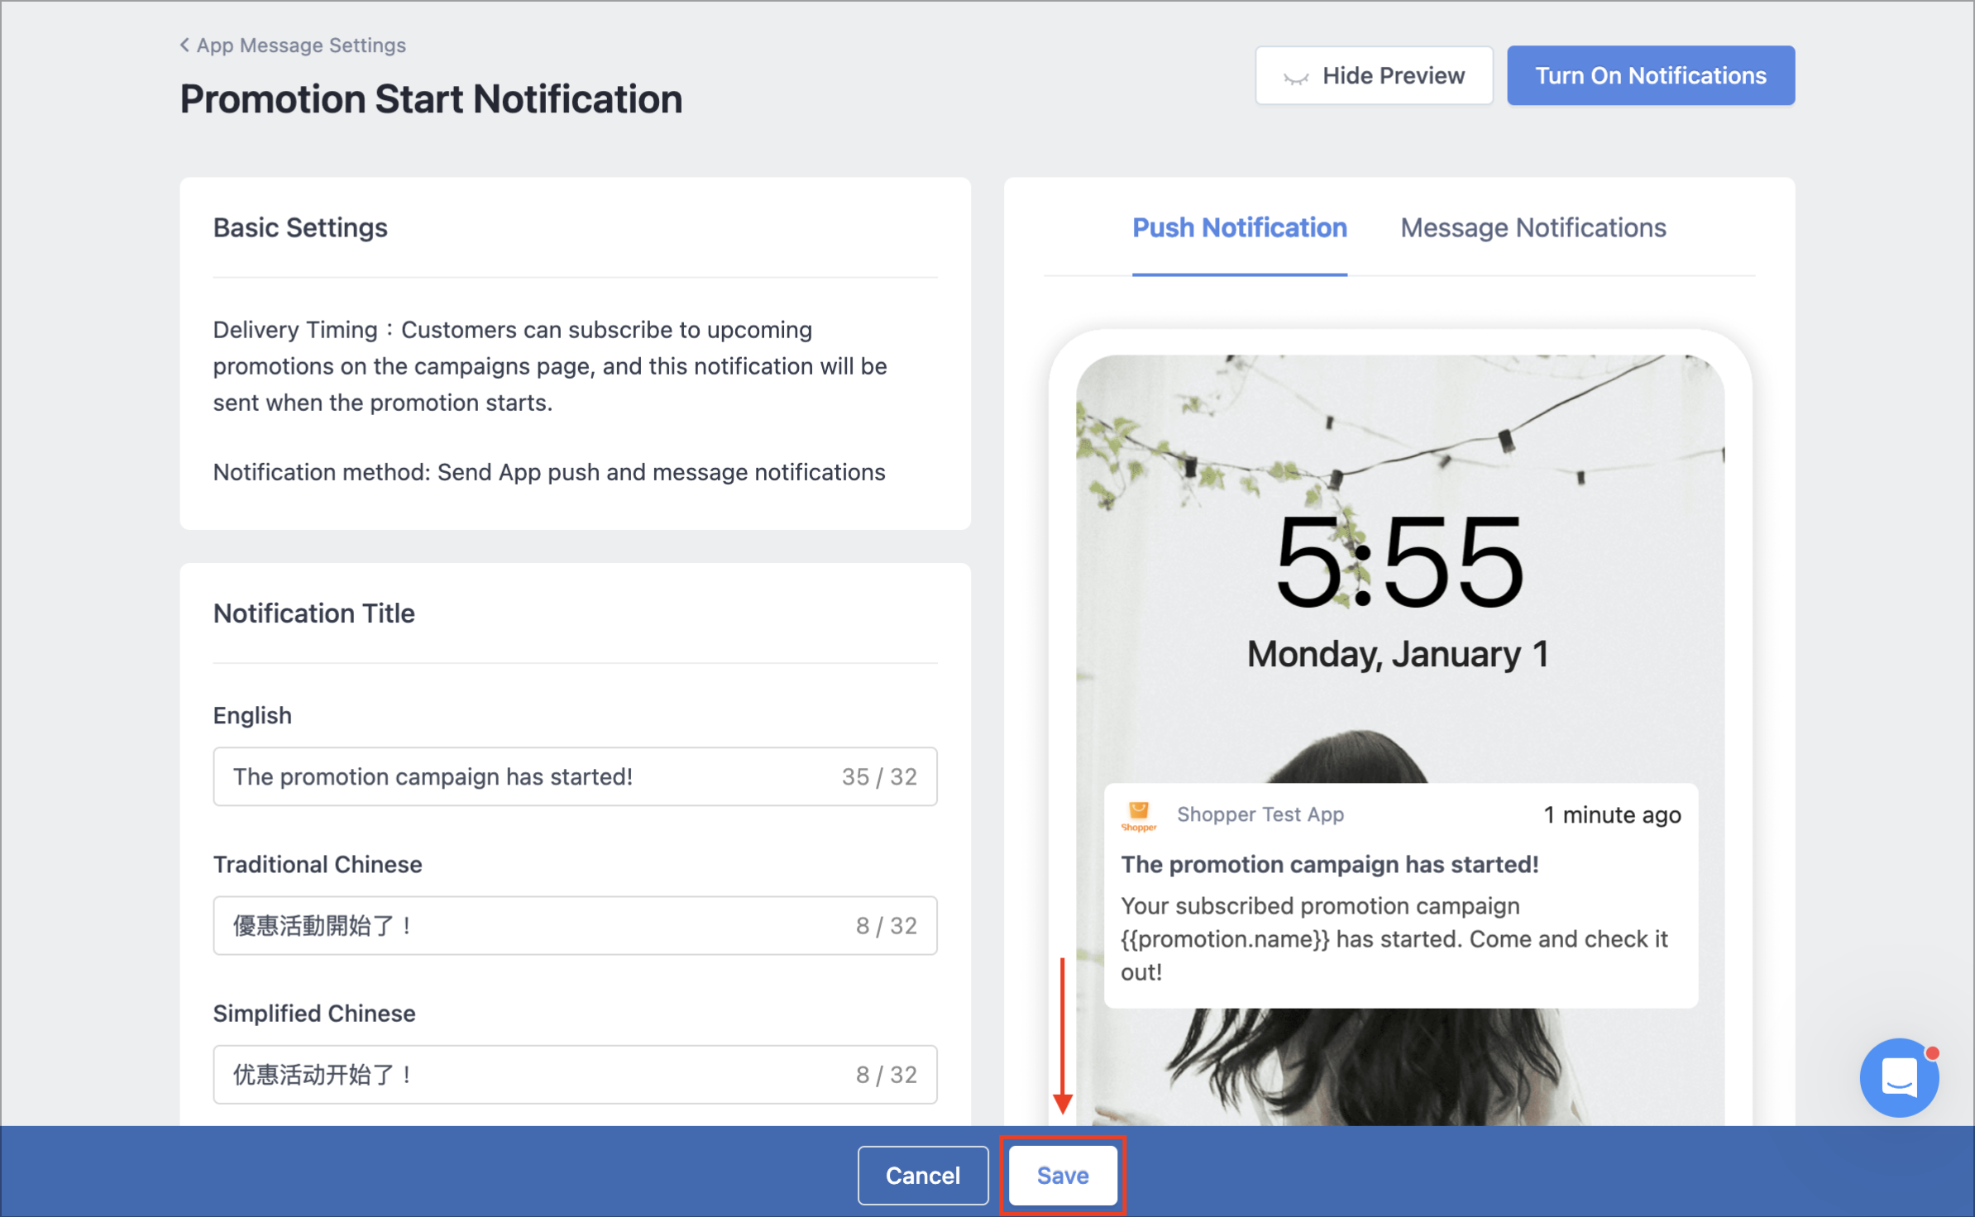
Task: Click the preview notification body text
Action: (x=1394, y=938)
